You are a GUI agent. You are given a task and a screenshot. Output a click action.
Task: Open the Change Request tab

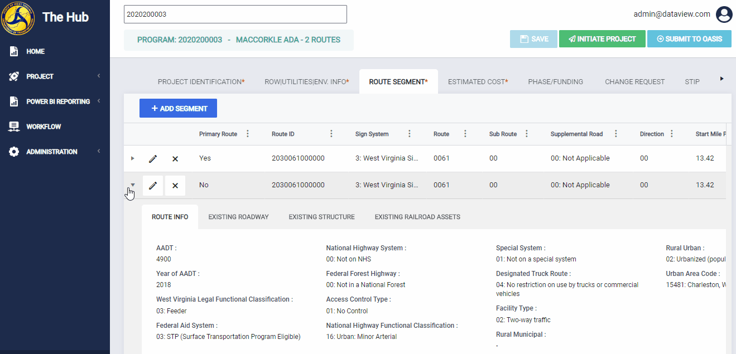(635, 82)
